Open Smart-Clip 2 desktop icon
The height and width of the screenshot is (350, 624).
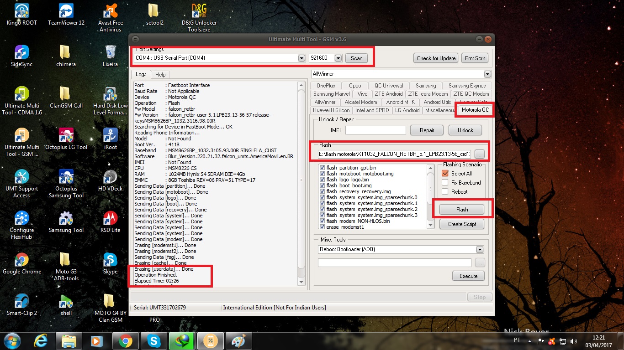tap(22, 305)
